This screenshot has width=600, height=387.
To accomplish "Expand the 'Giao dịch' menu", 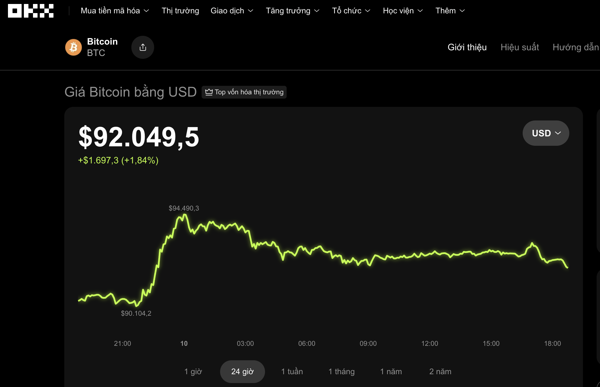I will (232, 11).
